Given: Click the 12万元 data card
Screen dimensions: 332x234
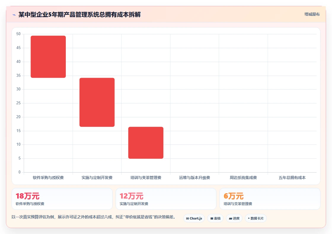Looking at the screenshot, I should coord(166,199).
